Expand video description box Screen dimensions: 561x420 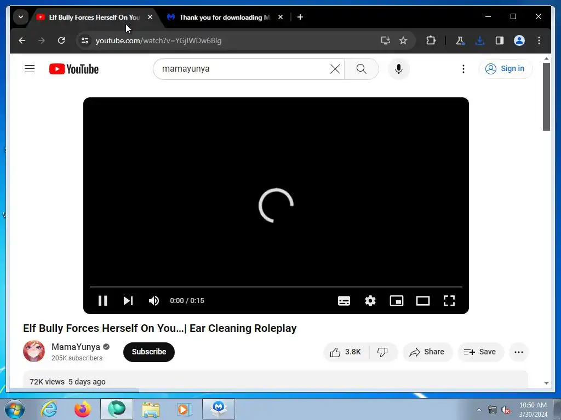[x=276, y=380]
